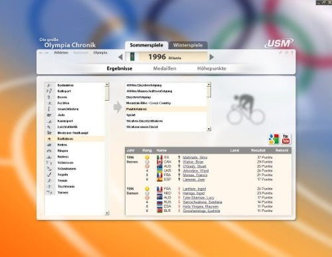Switch to the Winterspiele tab
The width and height of the screenshot is (332, 257).
188,45
